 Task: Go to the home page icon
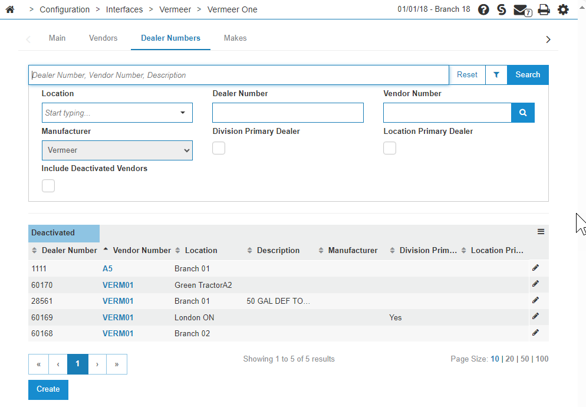point(10,9)
